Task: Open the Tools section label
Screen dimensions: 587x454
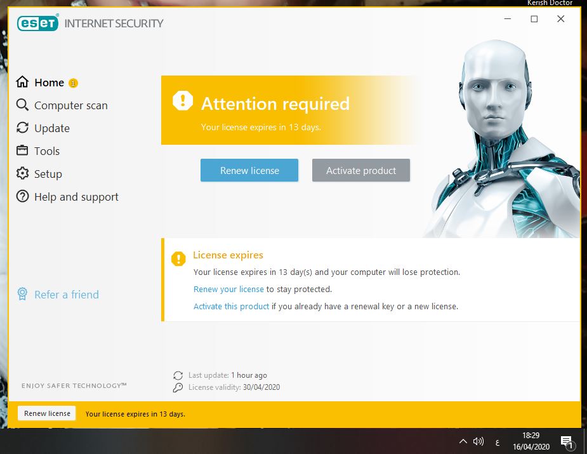Action: (47, 151)
